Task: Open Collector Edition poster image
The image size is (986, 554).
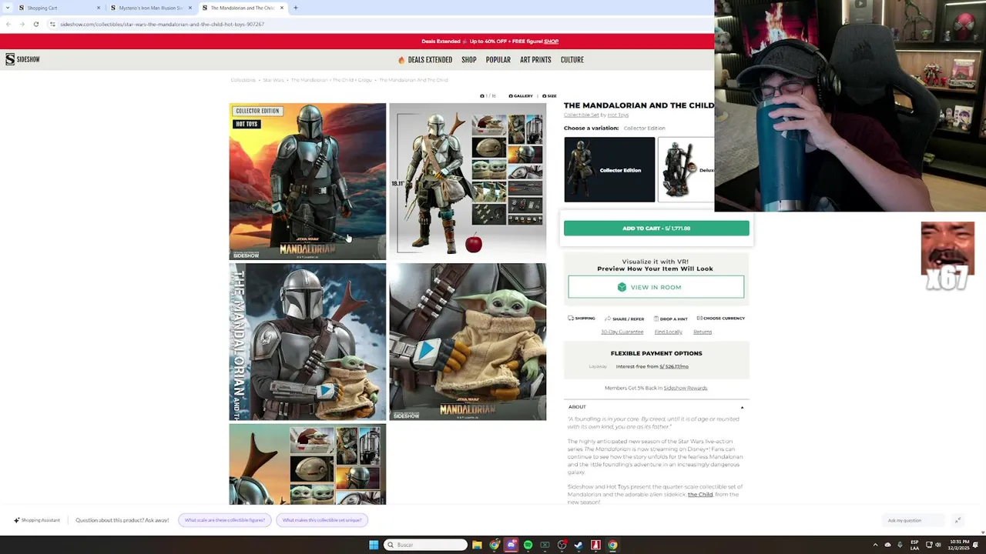Action: pyautogui.click(x=307, y=182)
